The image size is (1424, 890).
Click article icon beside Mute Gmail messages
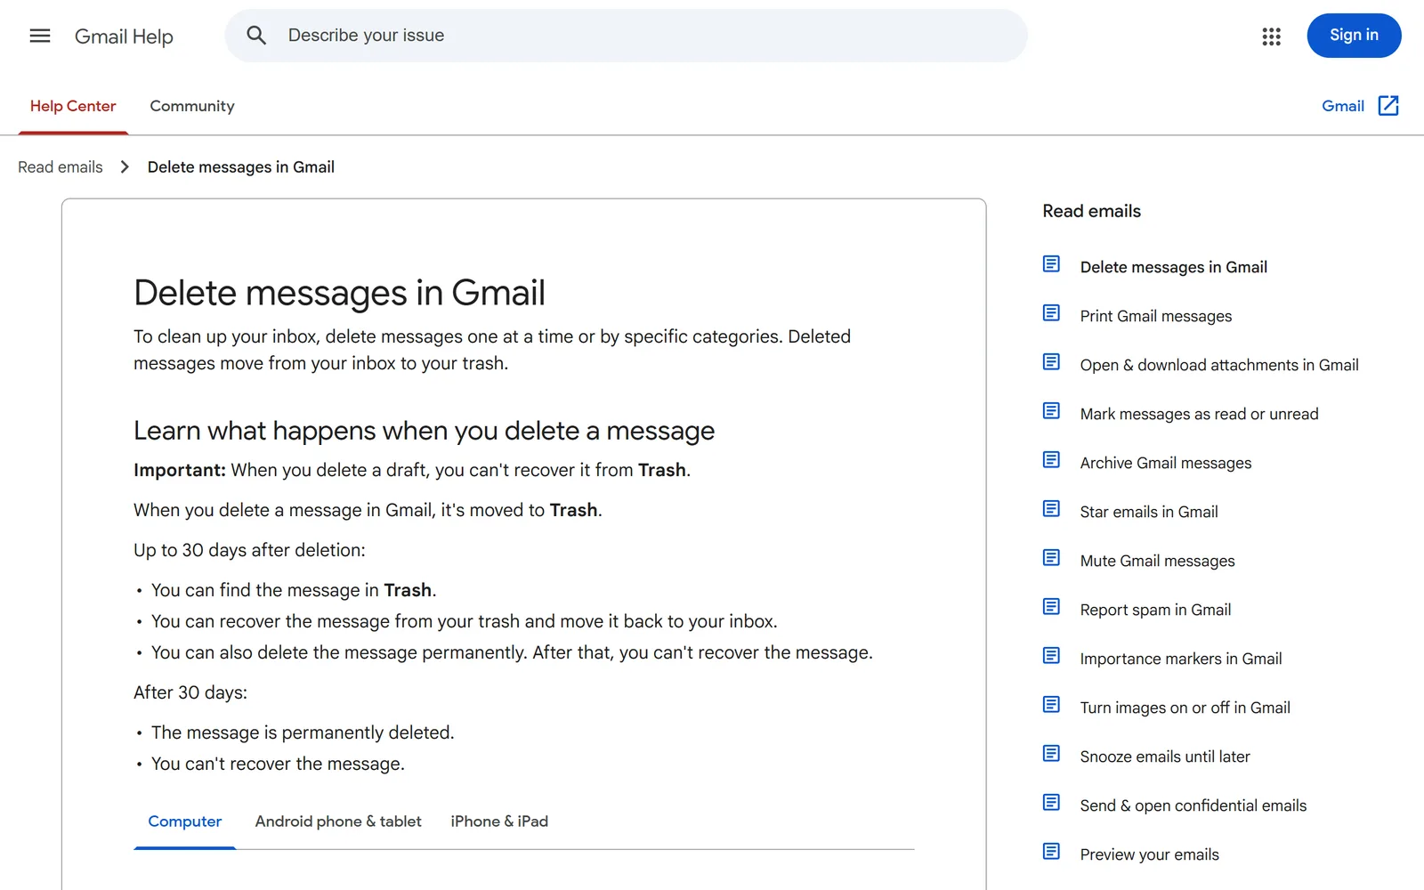point(1051,558)
